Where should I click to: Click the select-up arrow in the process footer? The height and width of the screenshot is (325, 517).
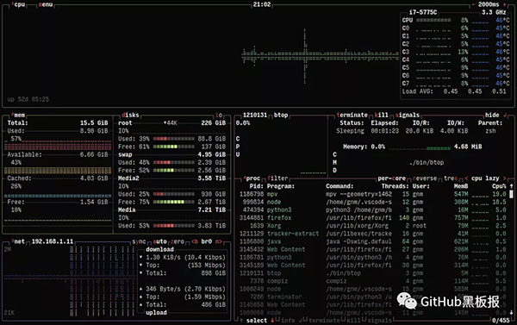coord(241,321)
